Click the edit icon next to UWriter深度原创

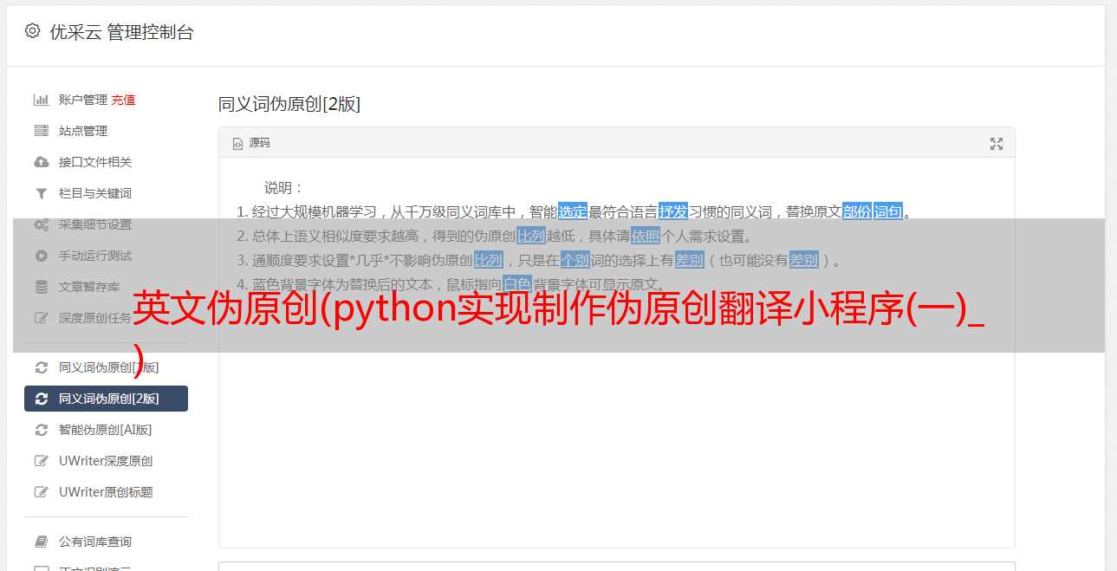(x=41, y=461)
